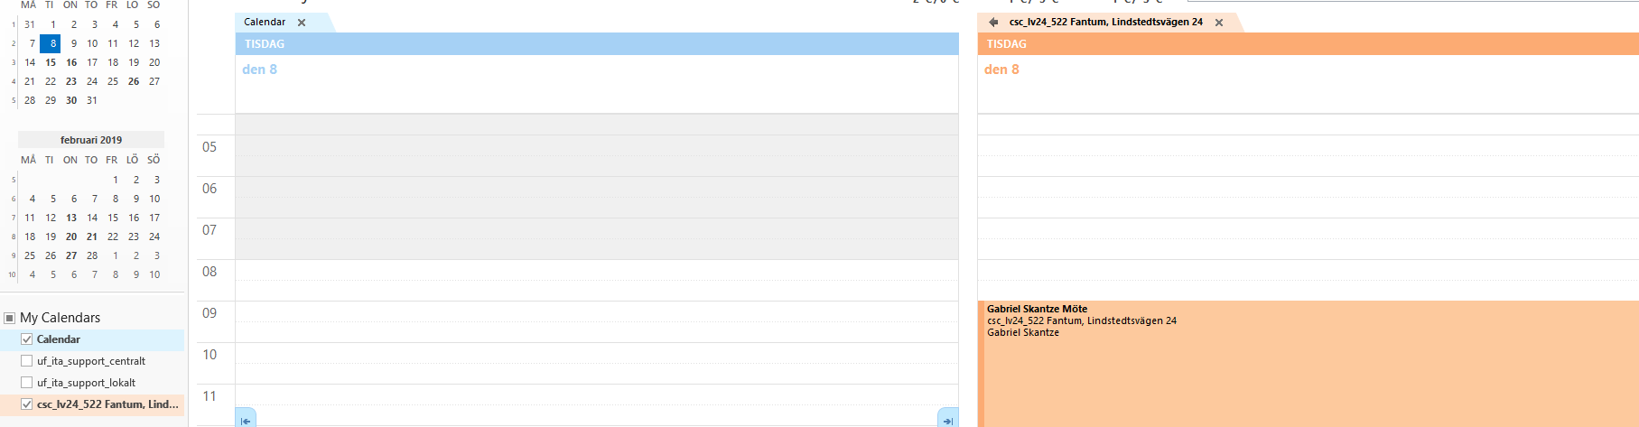The height and width of the screenshot is (427, 1639).
Task: Jump to next appointment arrow
Action: [x=947, y=420]
